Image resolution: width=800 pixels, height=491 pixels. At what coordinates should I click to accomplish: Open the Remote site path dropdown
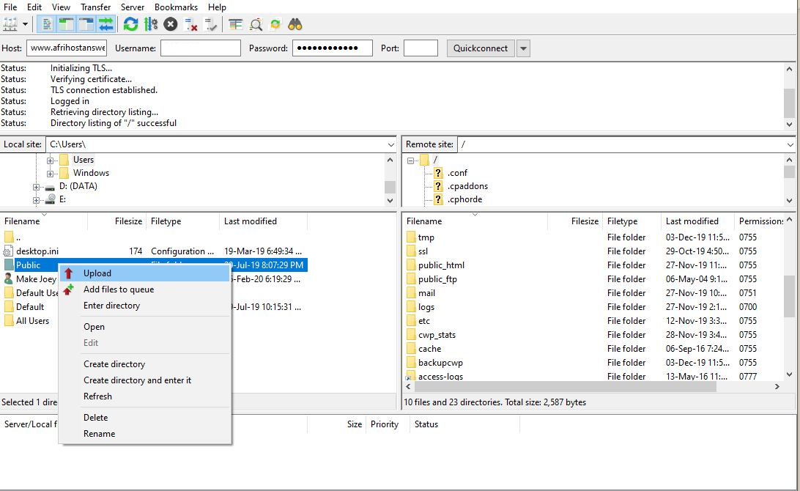(790, 144)
